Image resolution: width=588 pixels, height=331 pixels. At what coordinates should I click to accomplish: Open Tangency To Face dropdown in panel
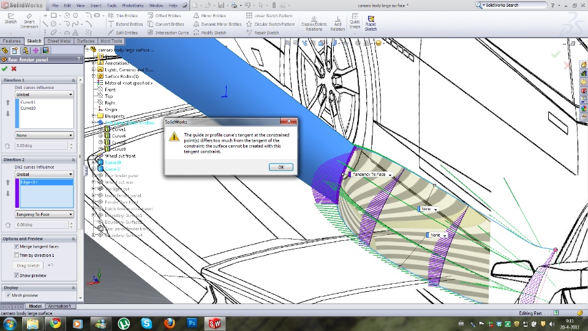click(x=44, y=215)
